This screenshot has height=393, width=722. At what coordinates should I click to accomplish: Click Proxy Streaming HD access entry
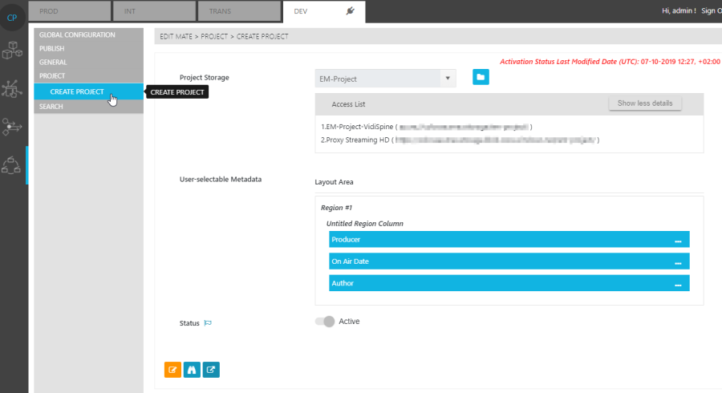[x=460, y=140]
